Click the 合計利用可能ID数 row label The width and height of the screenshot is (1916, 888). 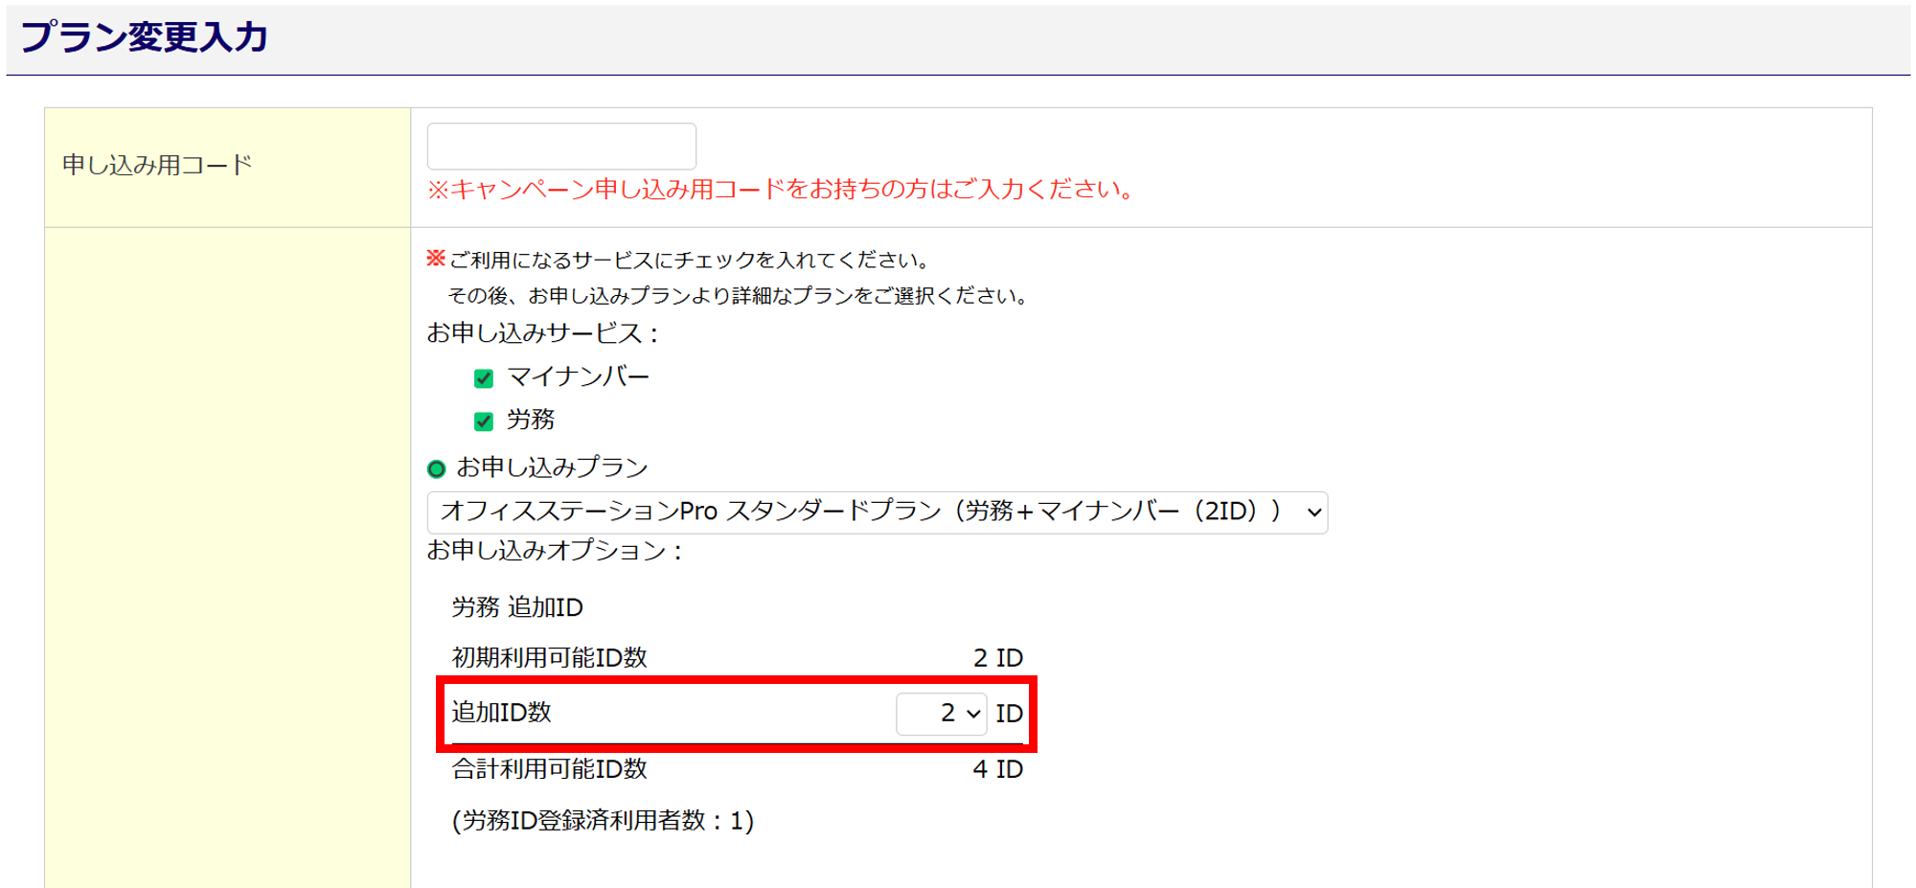click(x=549, y=769)
